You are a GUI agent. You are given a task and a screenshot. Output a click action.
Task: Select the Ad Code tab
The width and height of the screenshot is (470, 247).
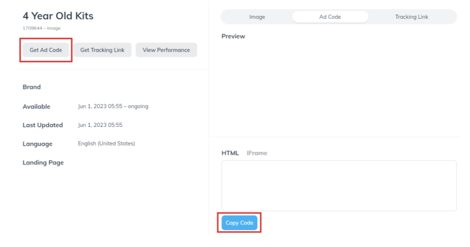(330, 17)
